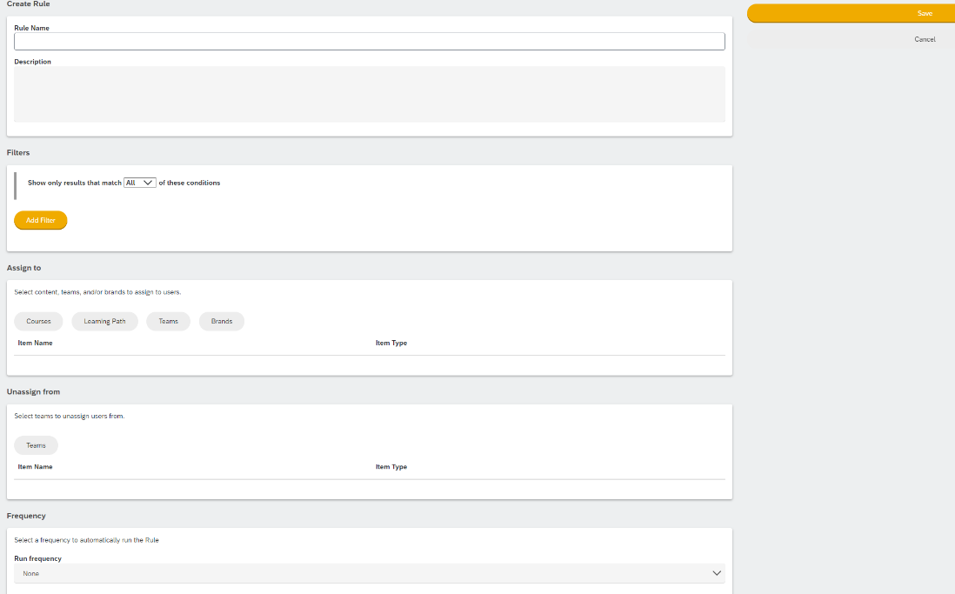Select Courses in the Assign to section
The width and height of the screenshot is (955, 594).
click(38, 322)
